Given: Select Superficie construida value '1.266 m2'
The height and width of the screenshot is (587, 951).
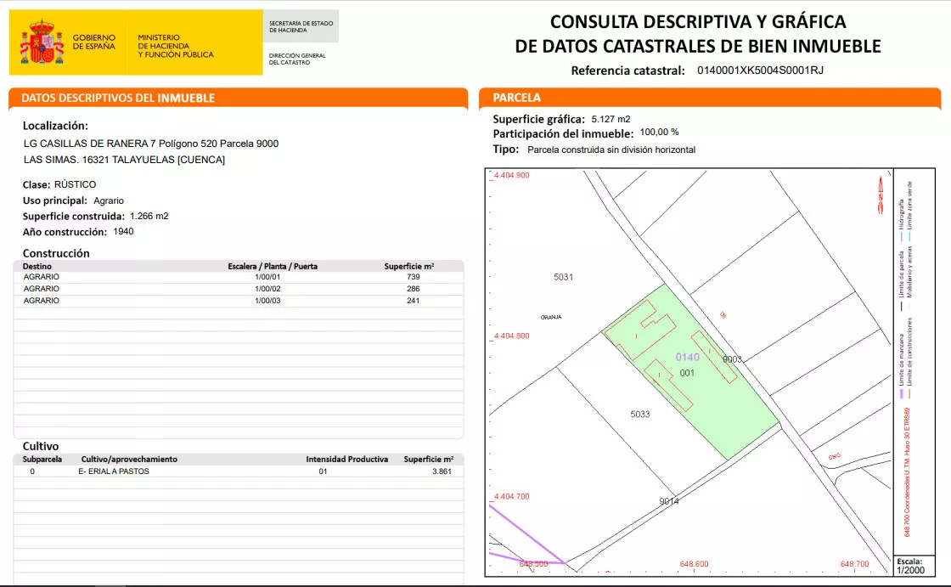Looking at the screenshot, I should click(149, 216).
